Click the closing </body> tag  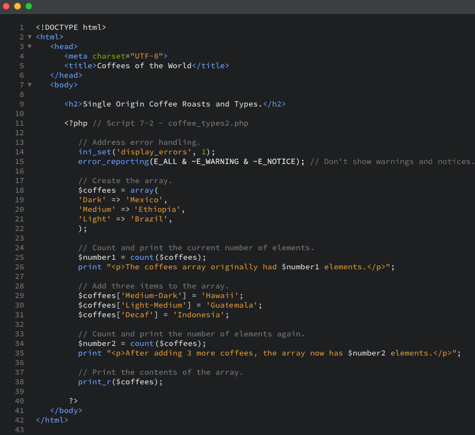pyautogui.click(x=66, y=411)
